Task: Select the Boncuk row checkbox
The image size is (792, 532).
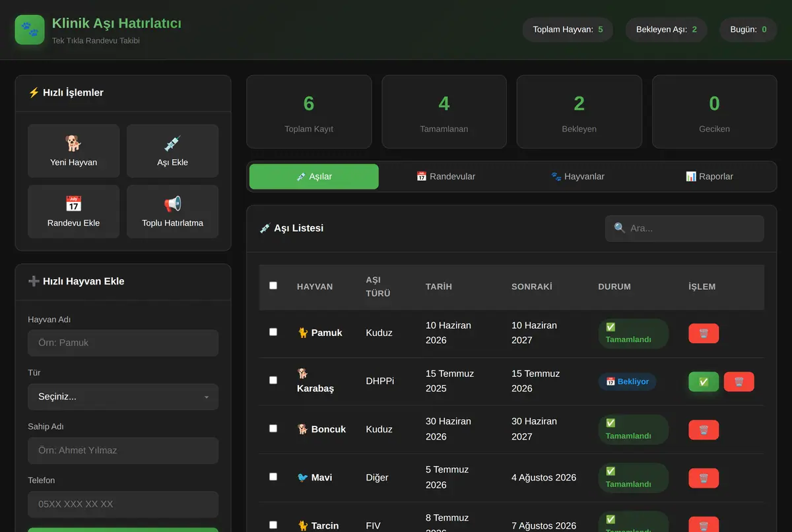Action: (273, 428)
